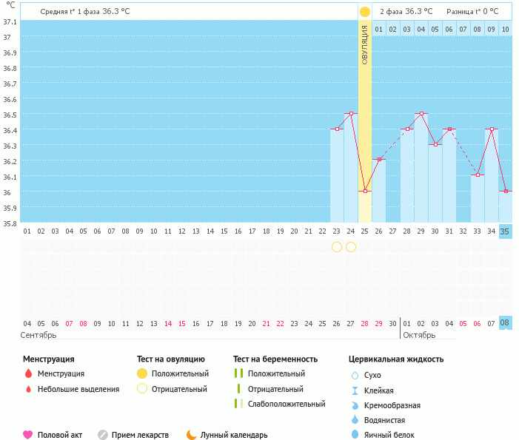The height and width of the screenshot is (440, 519).
Task: Click the egg white cervical fluid icon
Action: 355,435
